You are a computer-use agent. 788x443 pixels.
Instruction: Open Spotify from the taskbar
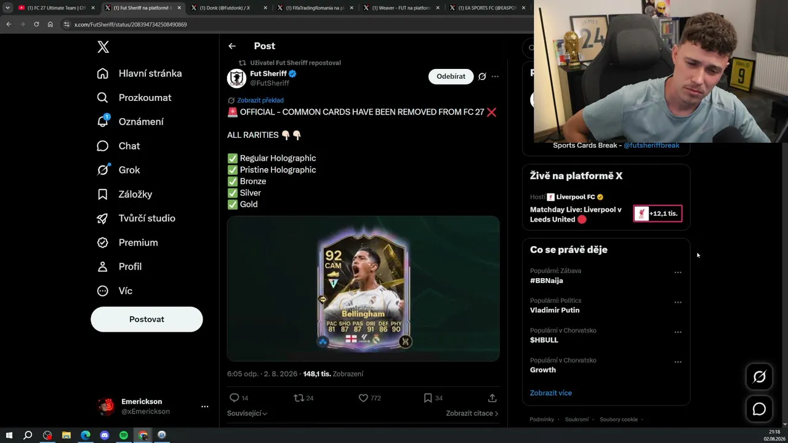(124, 435)
